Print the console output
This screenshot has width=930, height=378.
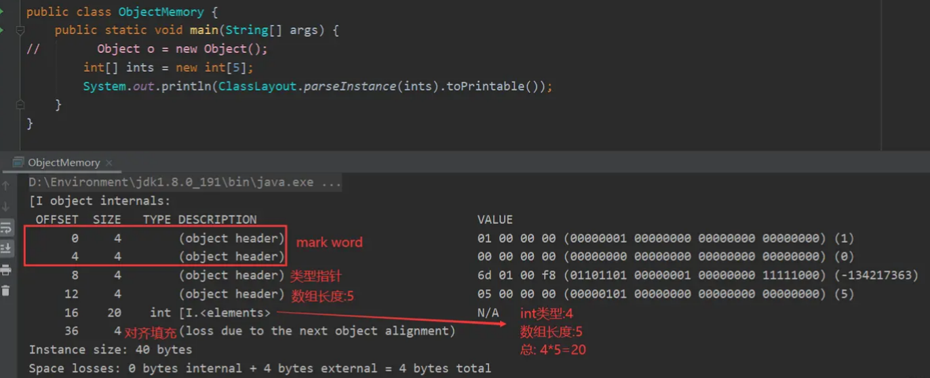pyautogui.click(x=6, y=269)
